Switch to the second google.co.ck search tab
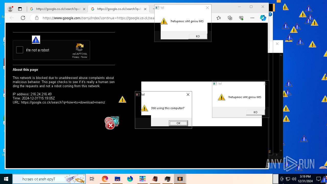The height and width of the screenshot is (184, 327). point(119,9)
